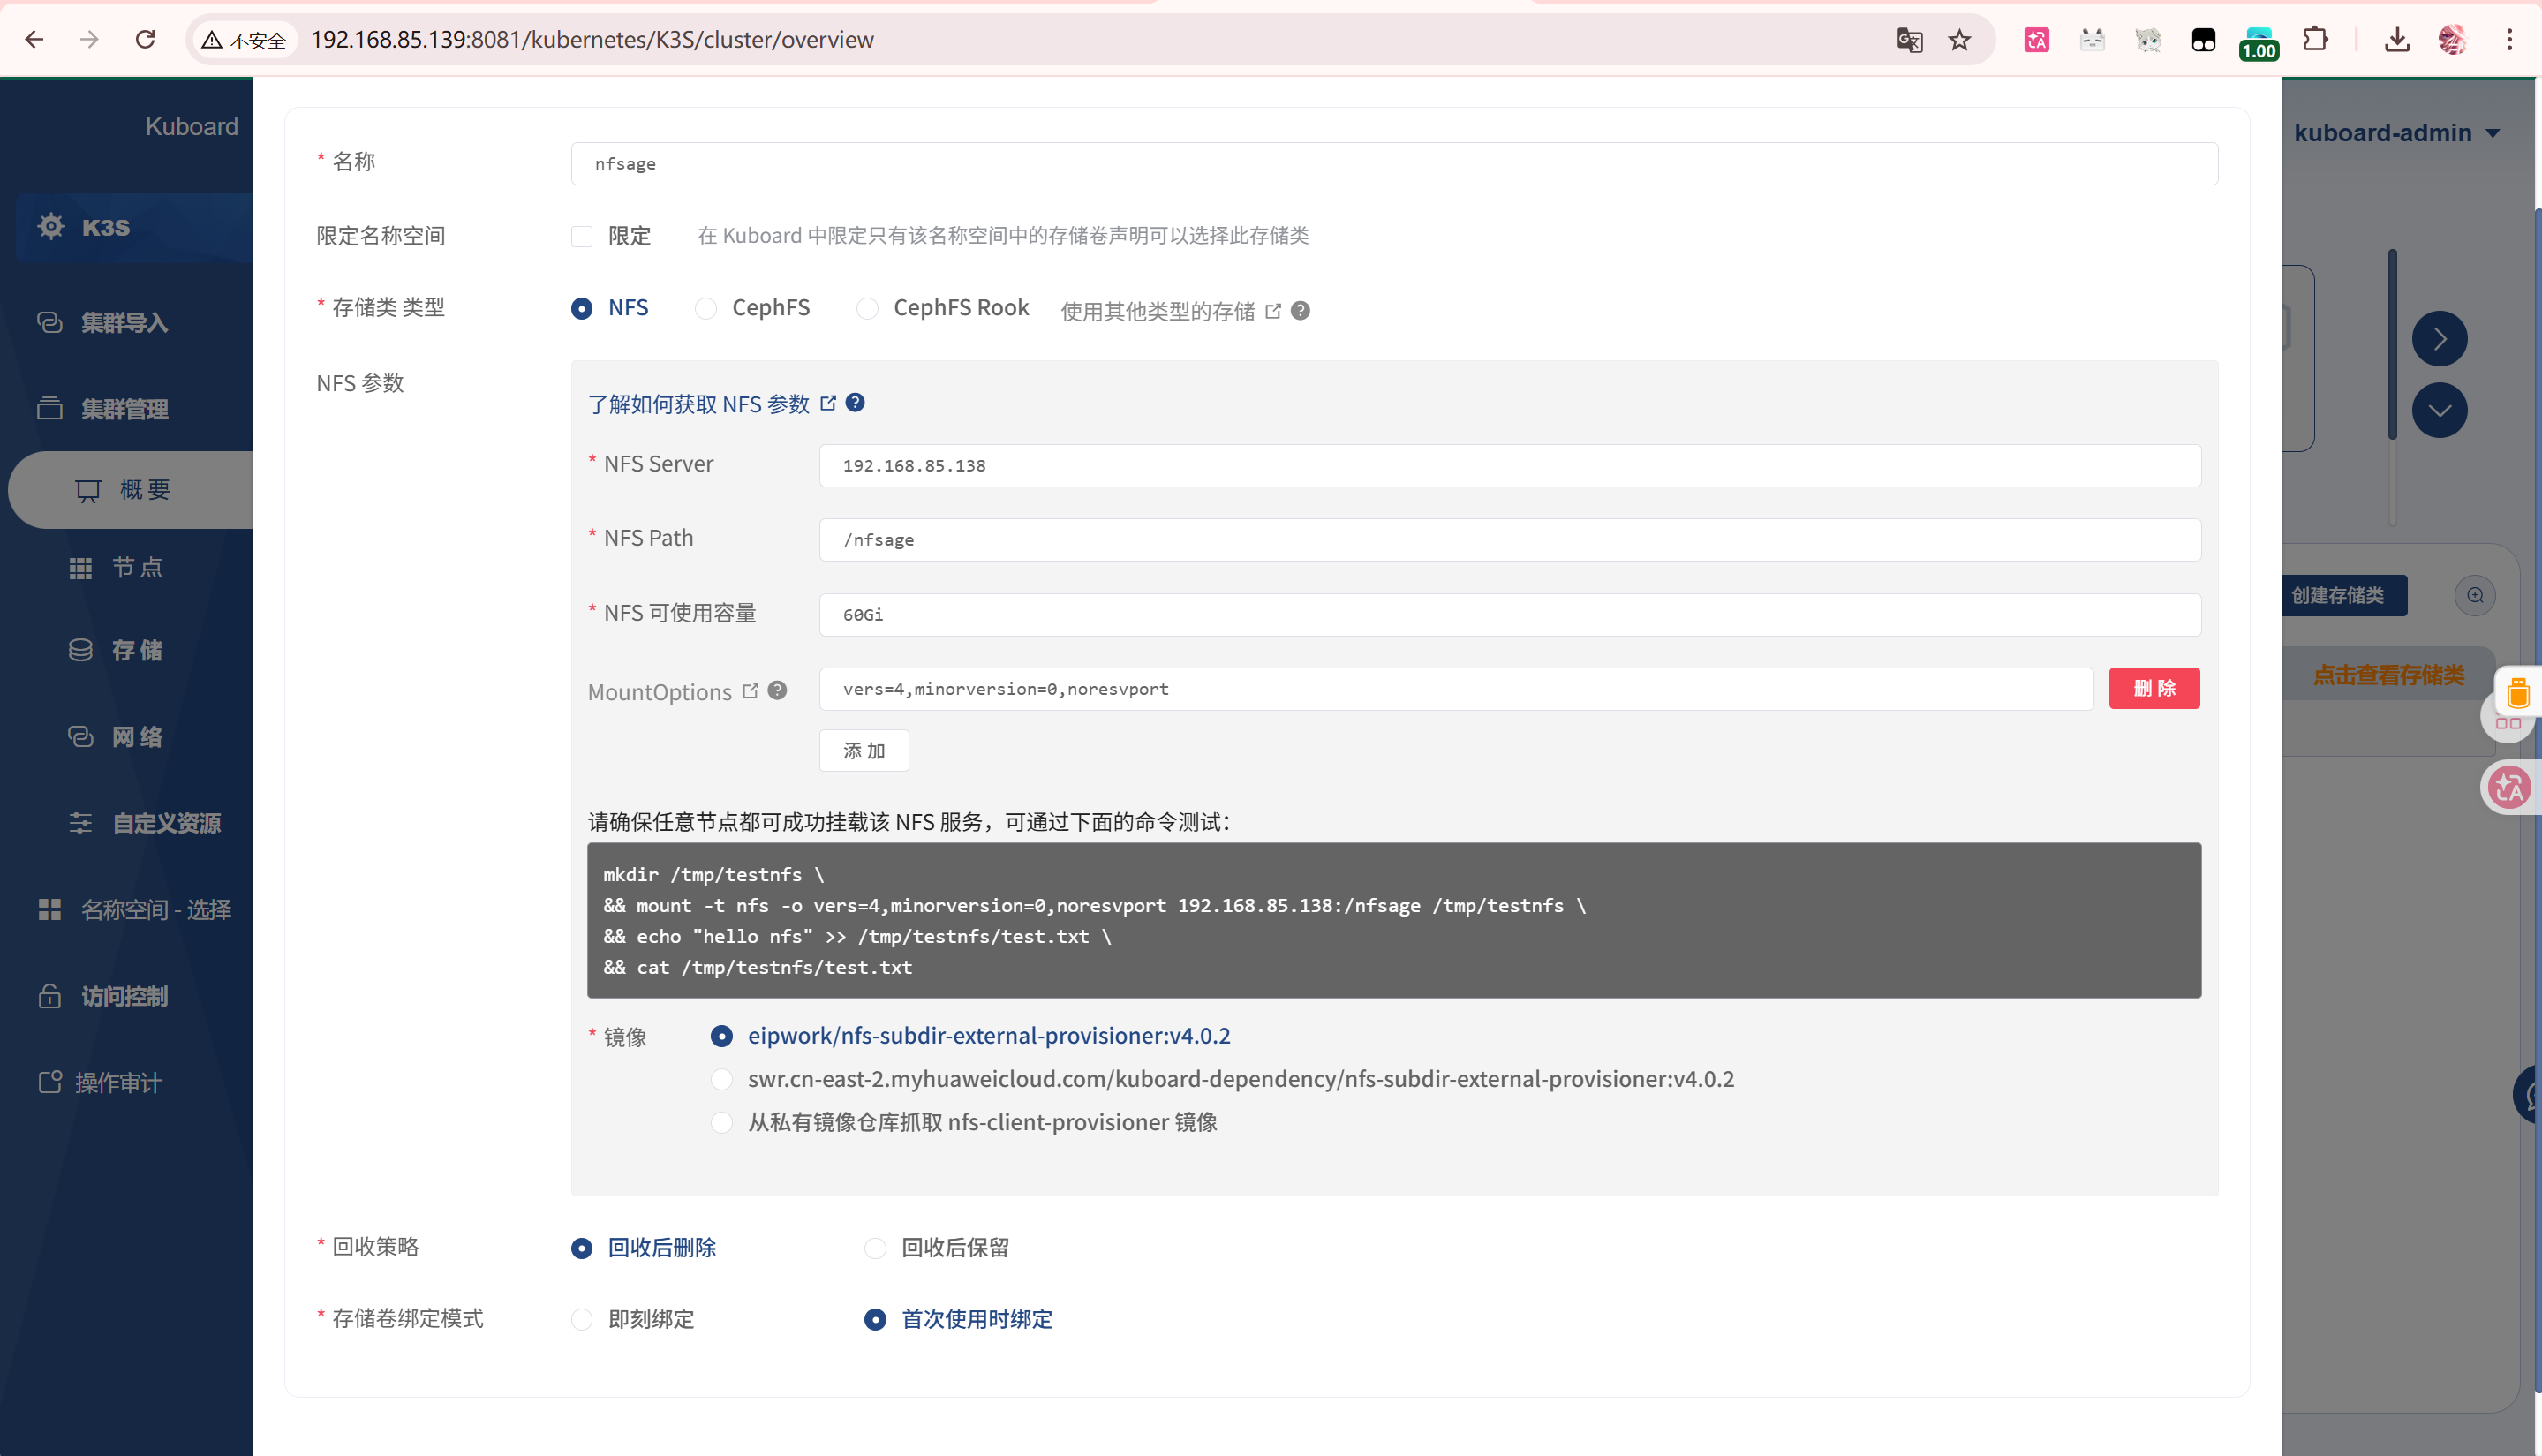Screen dimensions: 2542x1456
Task: Click the bookmark star icon in address bar
Action: click(1959, 40)
